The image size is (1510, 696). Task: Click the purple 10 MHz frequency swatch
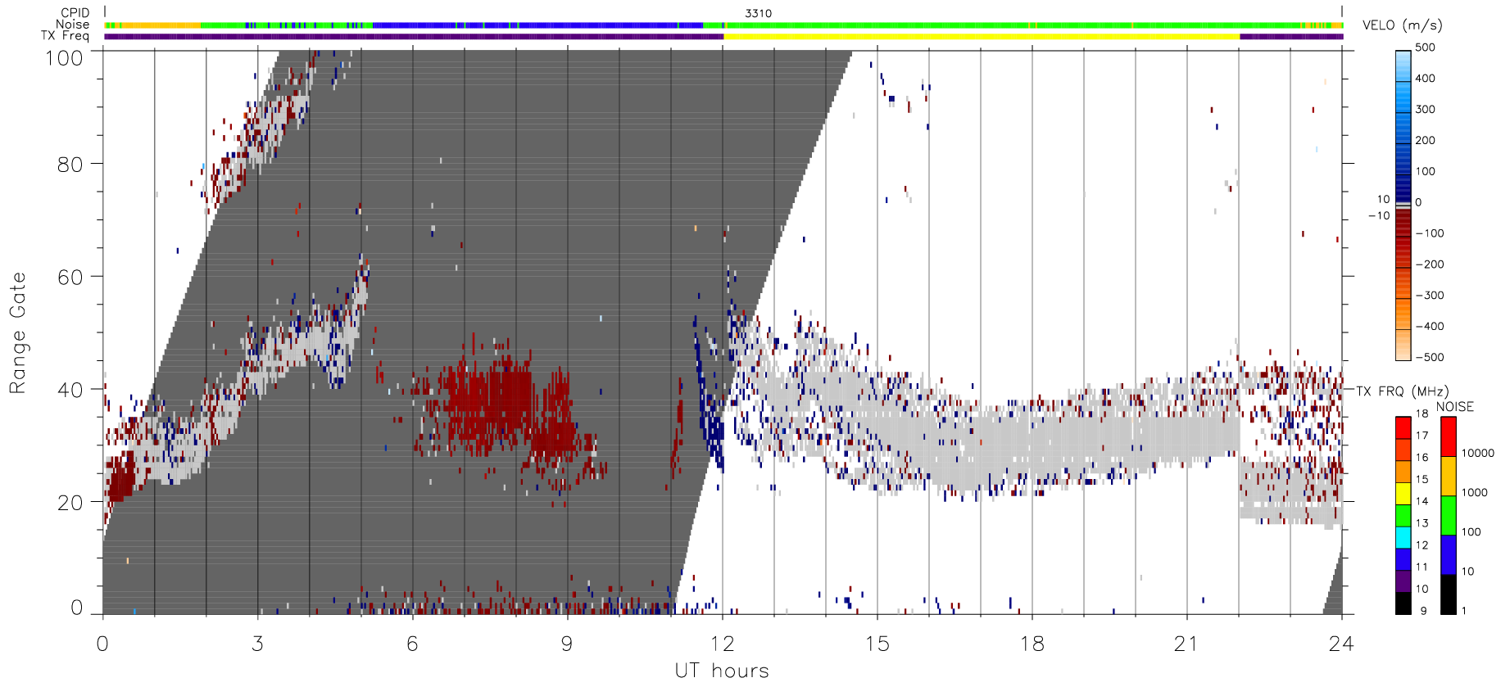click(1403, 581)
